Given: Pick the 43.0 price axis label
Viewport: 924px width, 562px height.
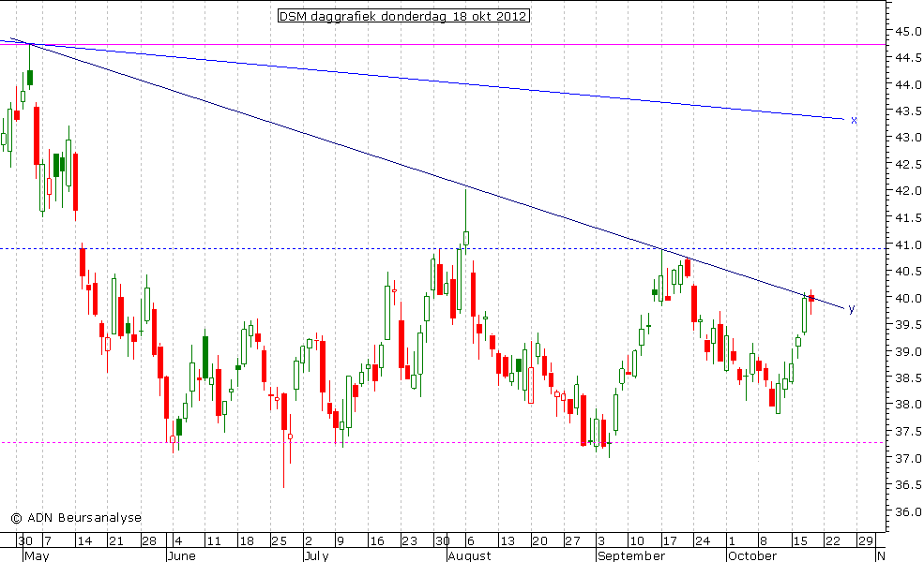Looking at the screenshot, I should pos(908,138).
